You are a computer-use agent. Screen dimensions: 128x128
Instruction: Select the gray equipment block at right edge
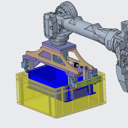[x=122, y=56]
